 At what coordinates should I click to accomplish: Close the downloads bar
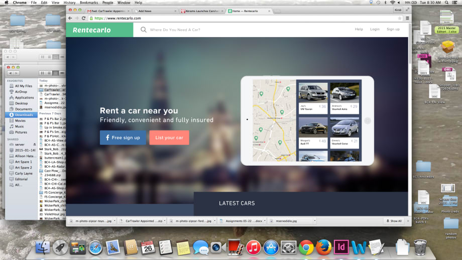(408, 221)
